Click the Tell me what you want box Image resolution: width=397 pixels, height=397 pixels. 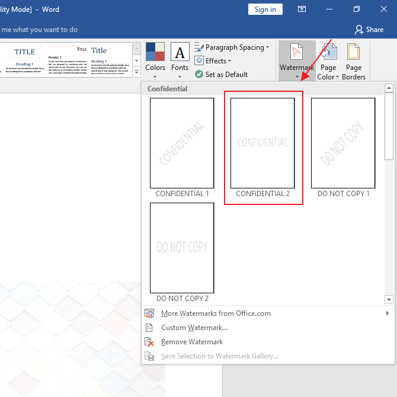[39, 30]
